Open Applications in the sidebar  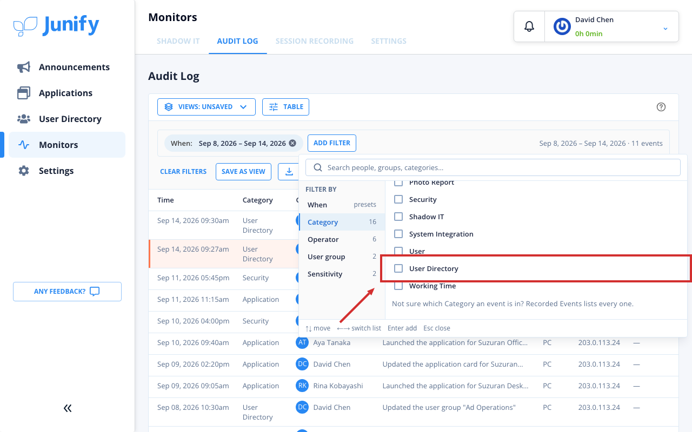click(67, 93)
